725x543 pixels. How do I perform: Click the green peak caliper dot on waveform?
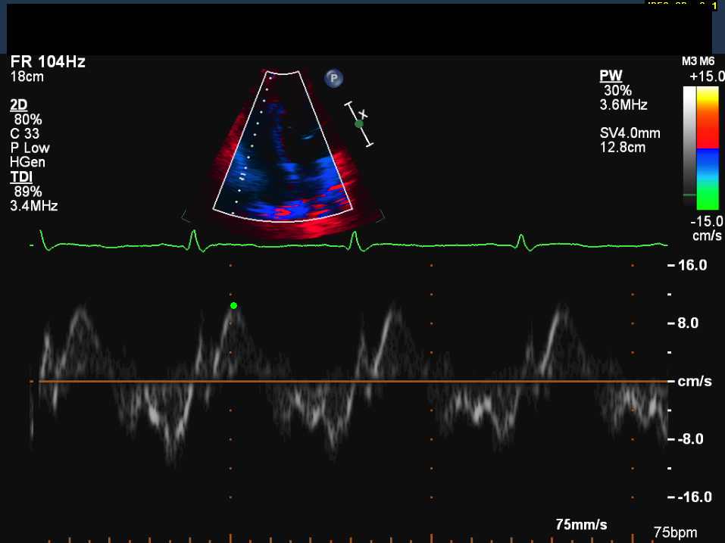coord(233,305)
